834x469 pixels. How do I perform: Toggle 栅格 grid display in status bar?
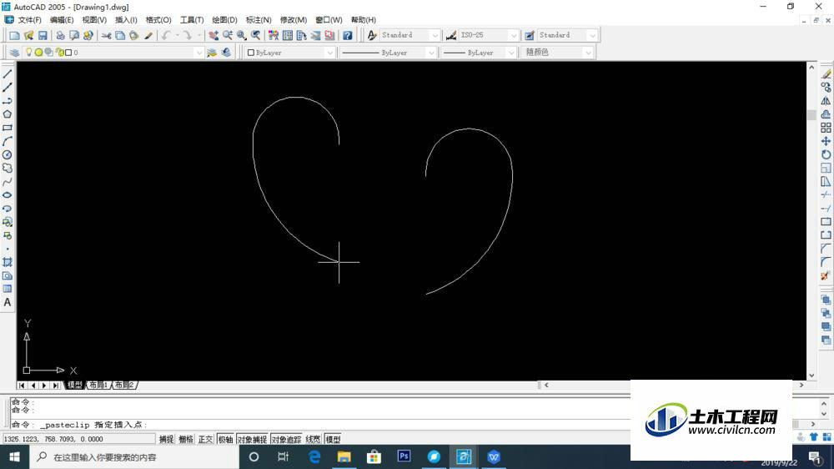[186, 439]
